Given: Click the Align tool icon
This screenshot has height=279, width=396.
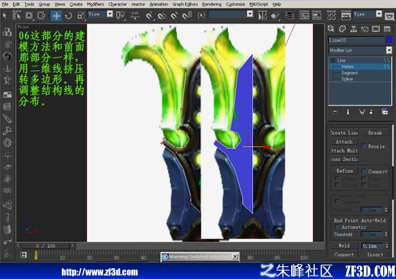Looking at the screenshot, I should [275, 15].
